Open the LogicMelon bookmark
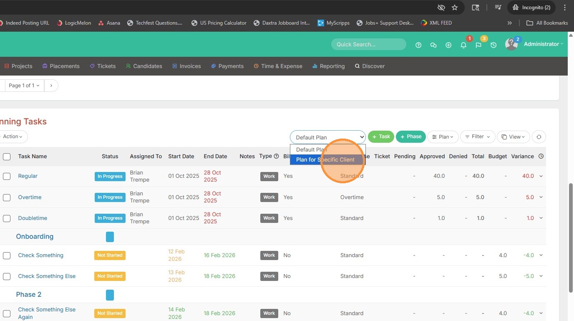574x321 pixels. [74, 23]
